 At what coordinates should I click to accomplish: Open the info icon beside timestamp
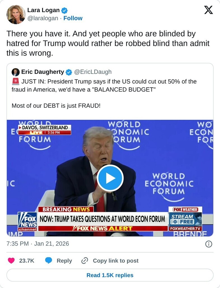(x=209, y=244)
